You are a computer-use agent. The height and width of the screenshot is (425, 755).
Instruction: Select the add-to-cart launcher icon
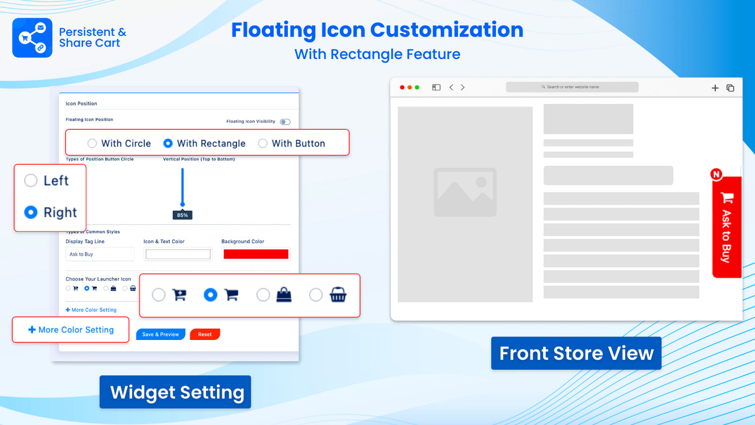tap(159, 295)
